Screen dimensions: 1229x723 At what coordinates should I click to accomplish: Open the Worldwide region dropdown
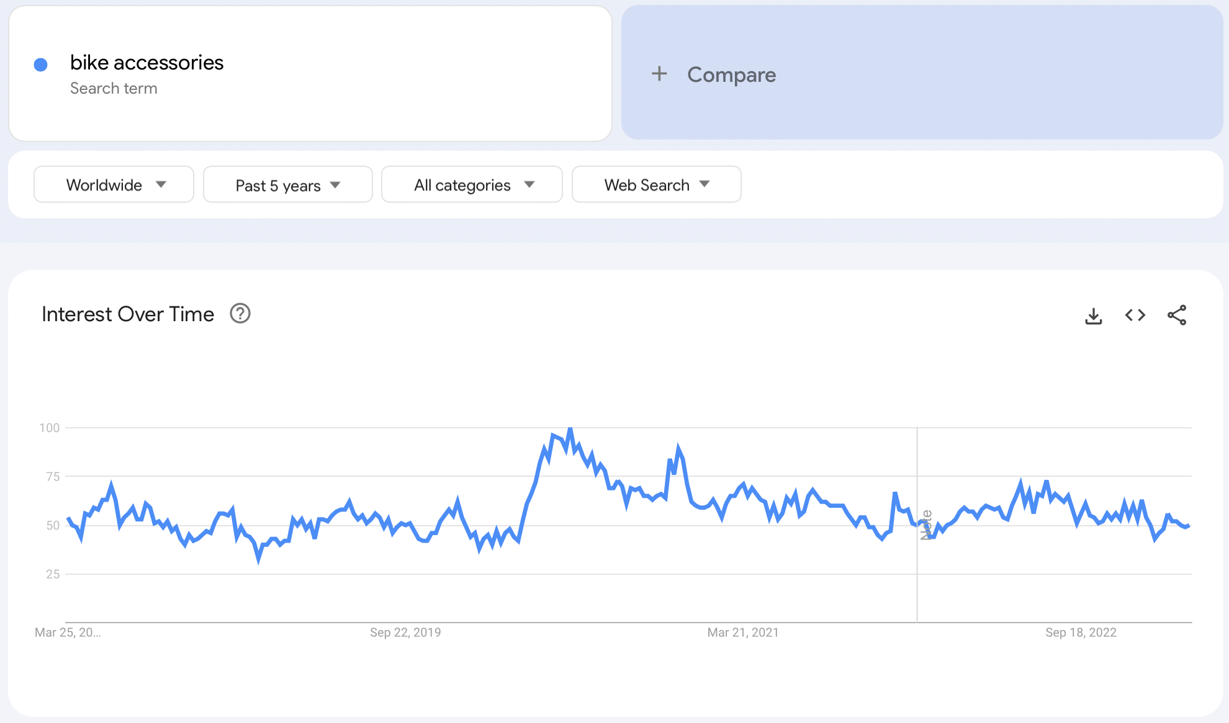tap(114, 185)
